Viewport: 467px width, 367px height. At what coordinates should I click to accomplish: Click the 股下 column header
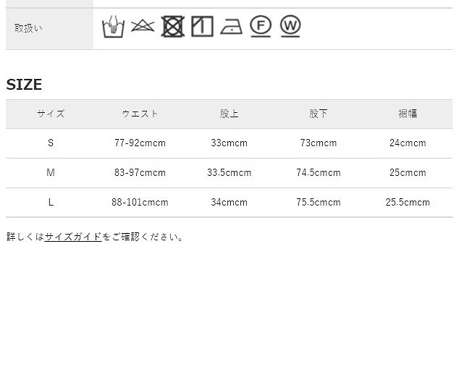click(x=319, y=114)
